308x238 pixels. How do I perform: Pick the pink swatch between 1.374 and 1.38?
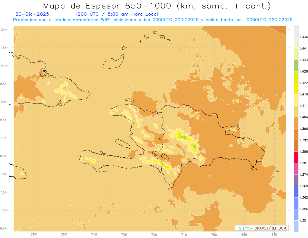(x=296, y=169)
